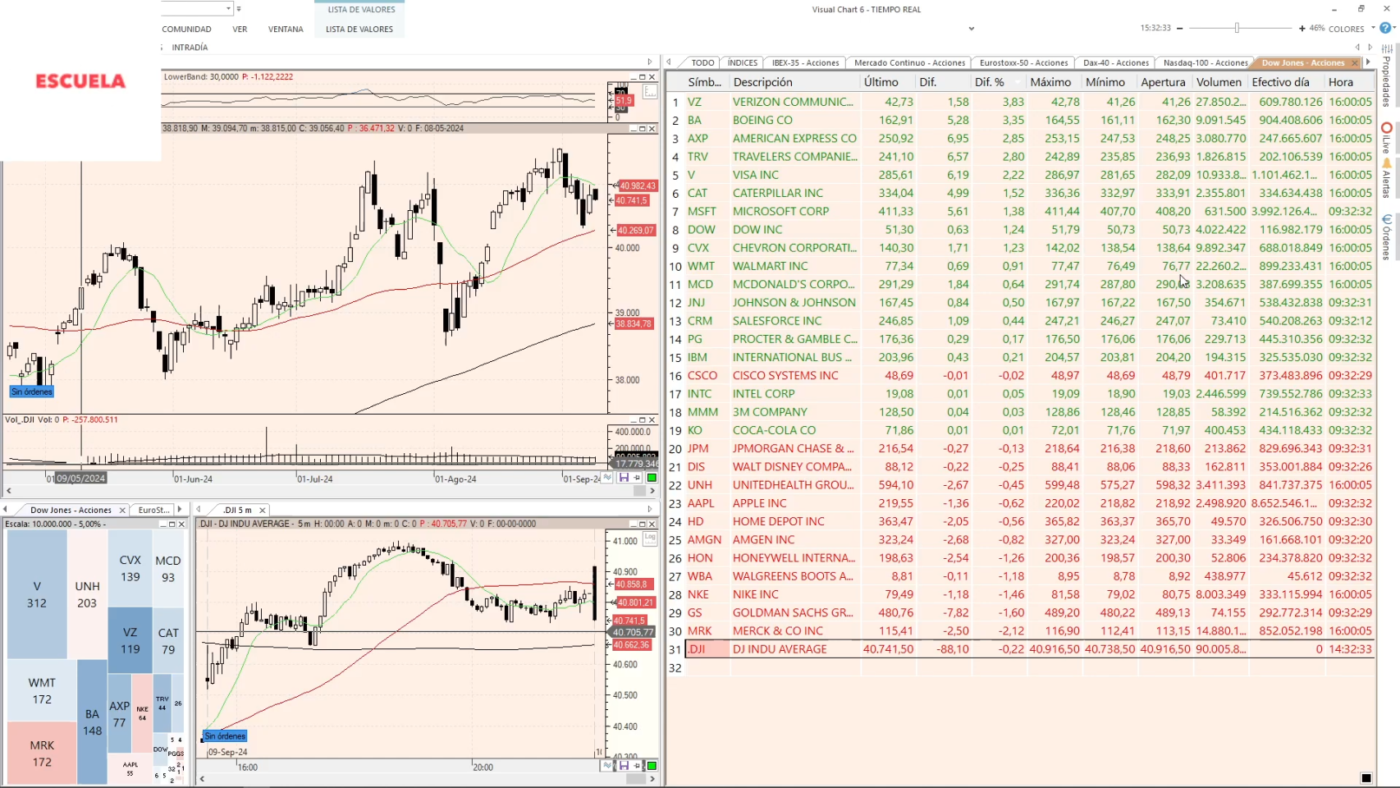Click the 5-minute chart scrollbar left arrow
1400x788 pixels.
click(202, 779)
